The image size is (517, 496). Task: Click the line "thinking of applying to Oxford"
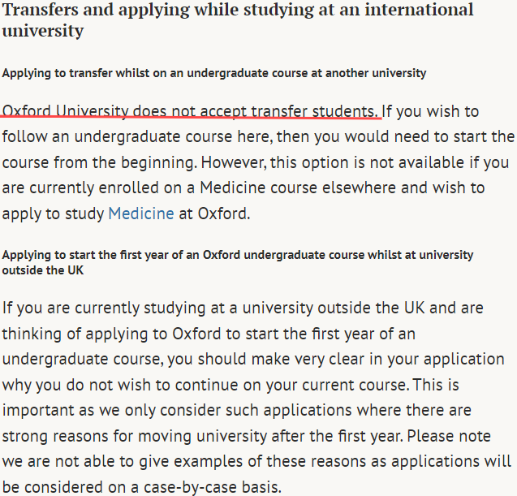click(x=209, y=334)
